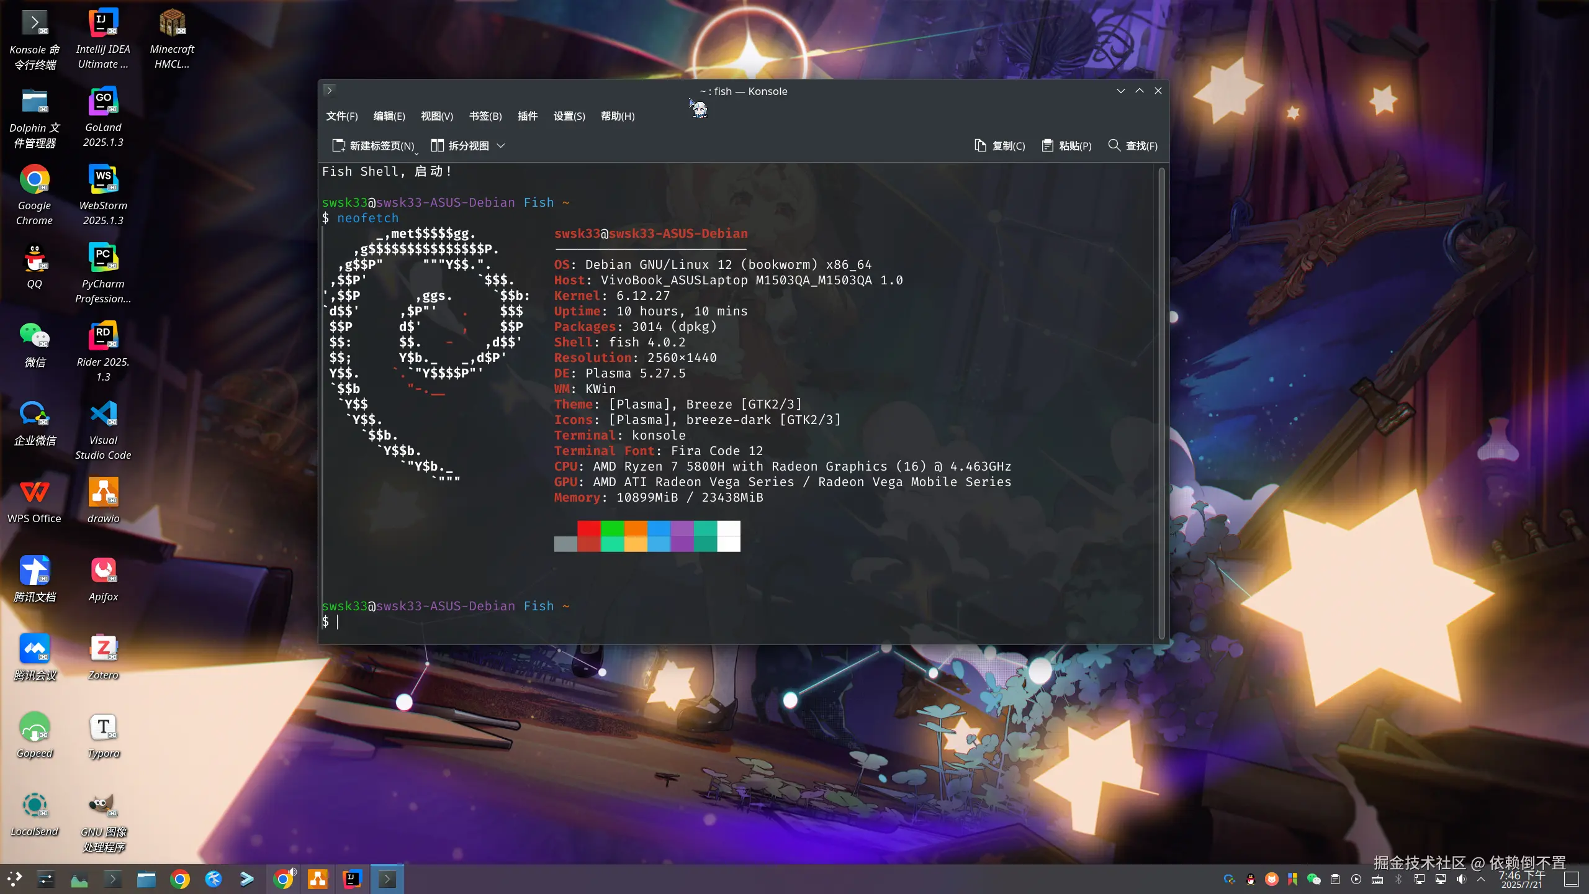Launch Visual Studio Code from the desktop

pyautogui.click(x=103, y=415)
